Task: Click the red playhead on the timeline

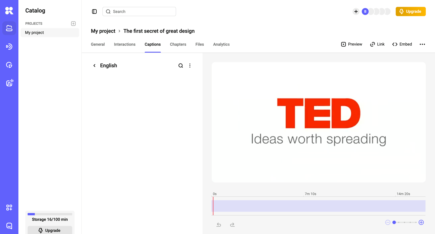Action: (x=213, y=206)
